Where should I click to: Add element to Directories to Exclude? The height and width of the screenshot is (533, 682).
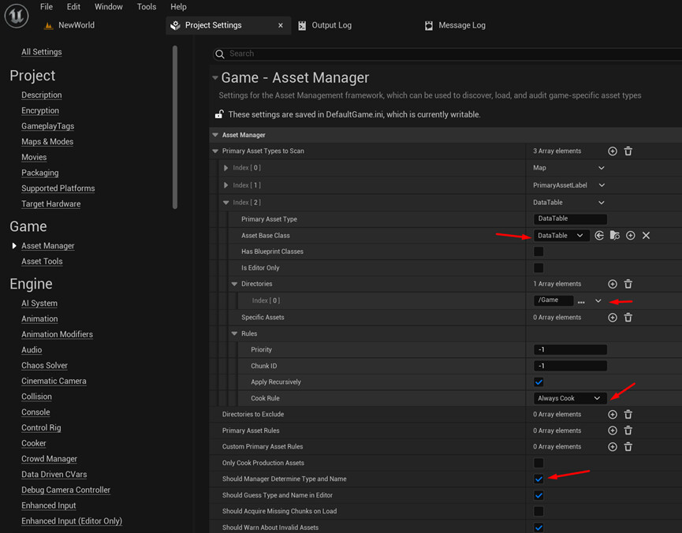[613, 415]
